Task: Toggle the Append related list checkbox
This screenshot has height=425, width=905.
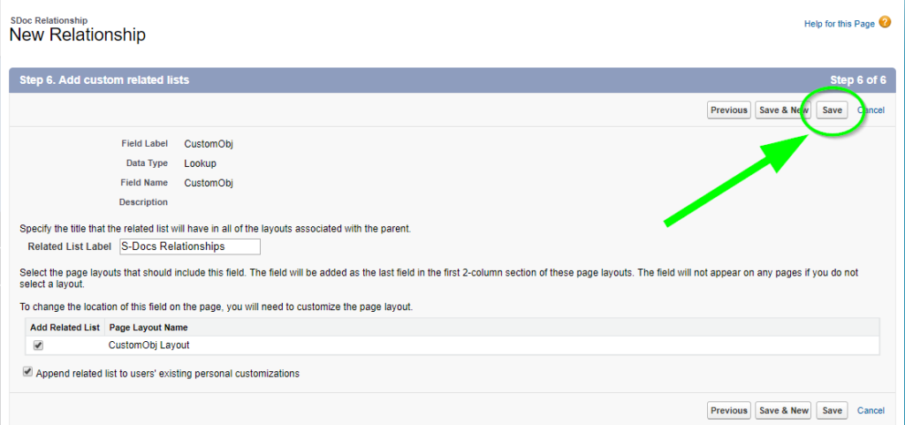Action: [x=28, y=373]
